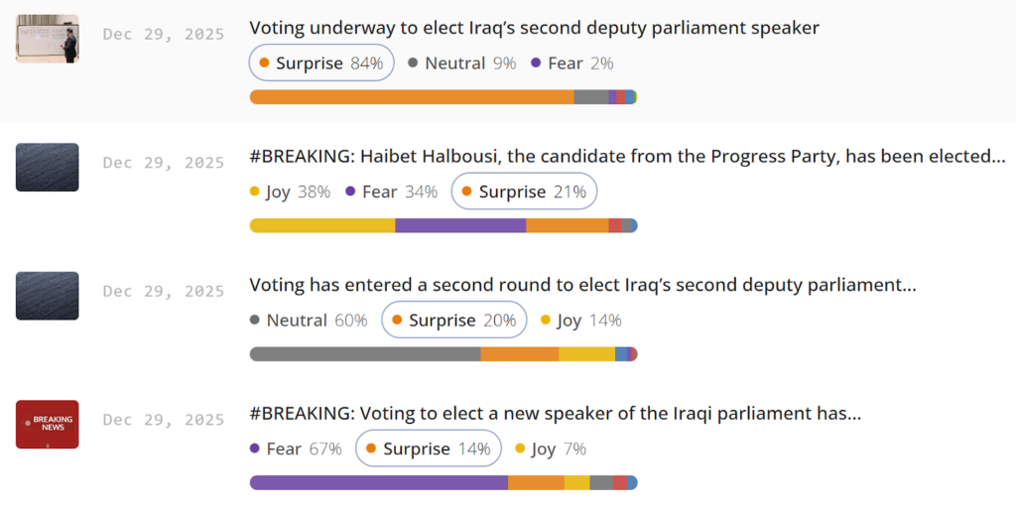Click the orange segment of the first emotion bar
Image resolution: width=1016 pixels, height=516 pixels.
pyautogui.click(x=412, y=97)
